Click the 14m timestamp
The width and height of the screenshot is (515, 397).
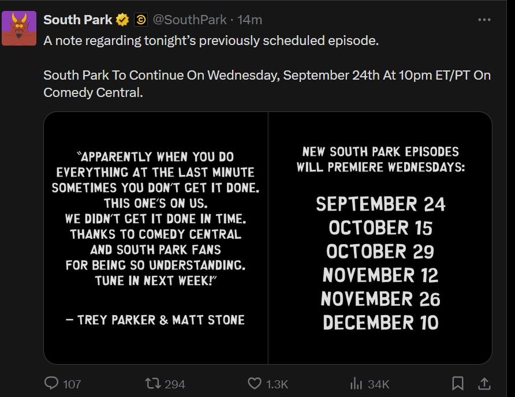click(250, 20)
